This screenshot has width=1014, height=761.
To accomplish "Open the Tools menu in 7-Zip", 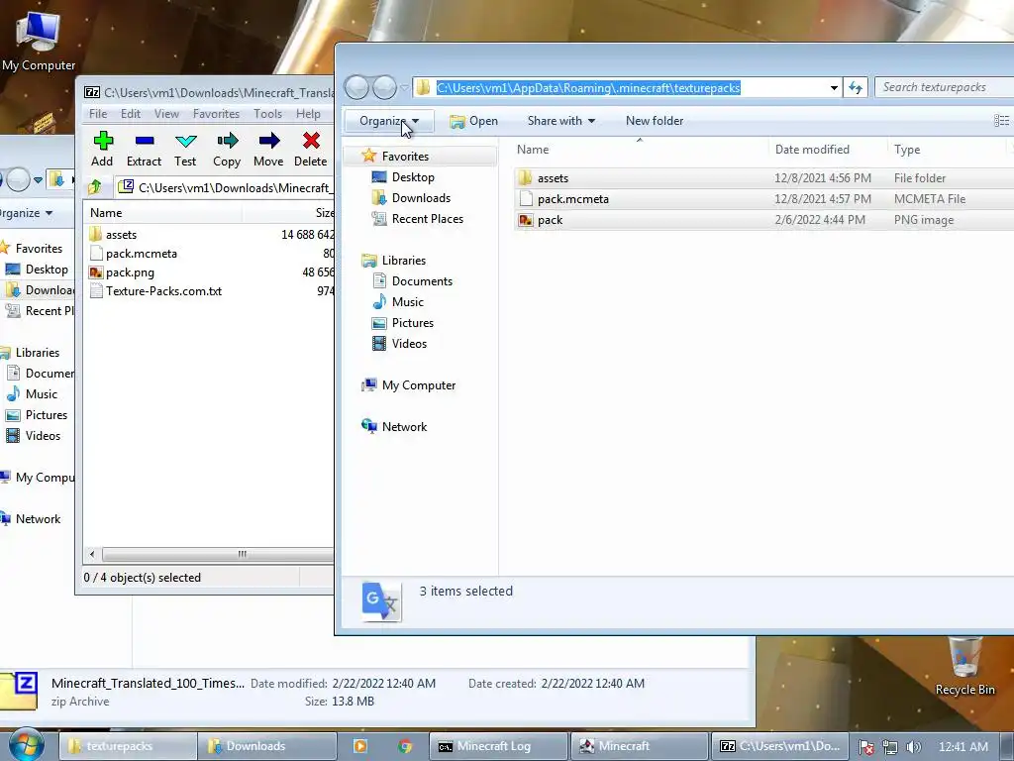I will [267, 114].
